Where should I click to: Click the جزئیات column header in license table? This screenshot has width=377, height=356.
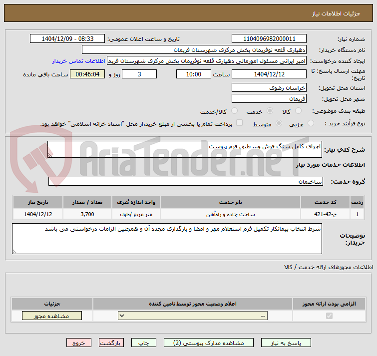tap(52, 304)
